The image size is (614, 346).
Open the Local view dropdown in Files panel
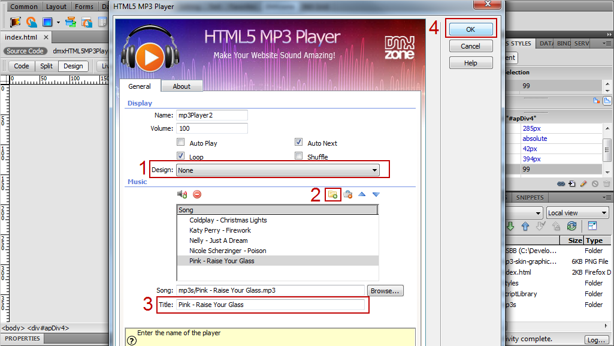coord(577,213)
